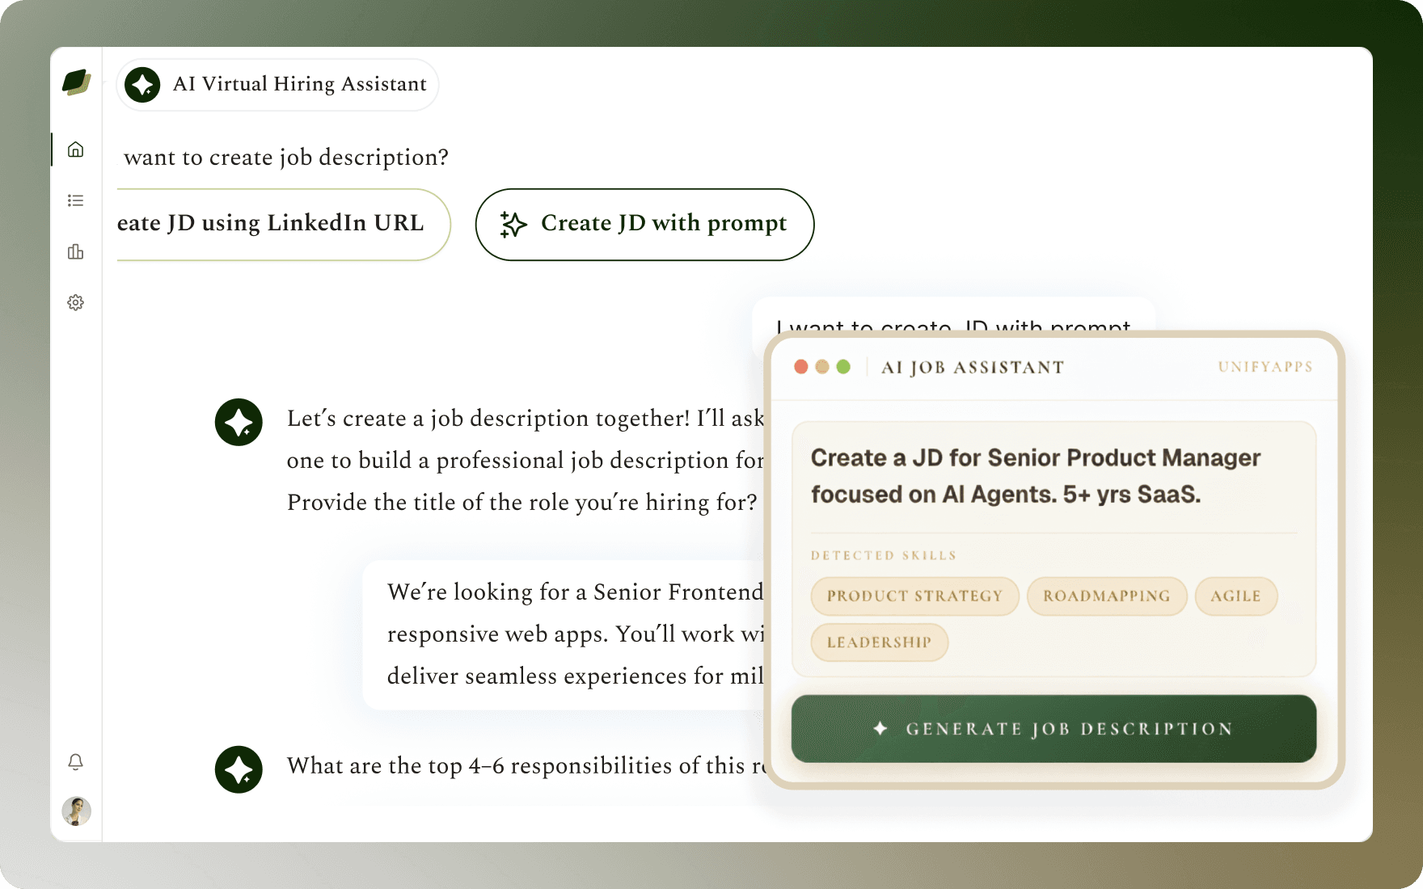Select the Roadmapping skill tag

1106,596
